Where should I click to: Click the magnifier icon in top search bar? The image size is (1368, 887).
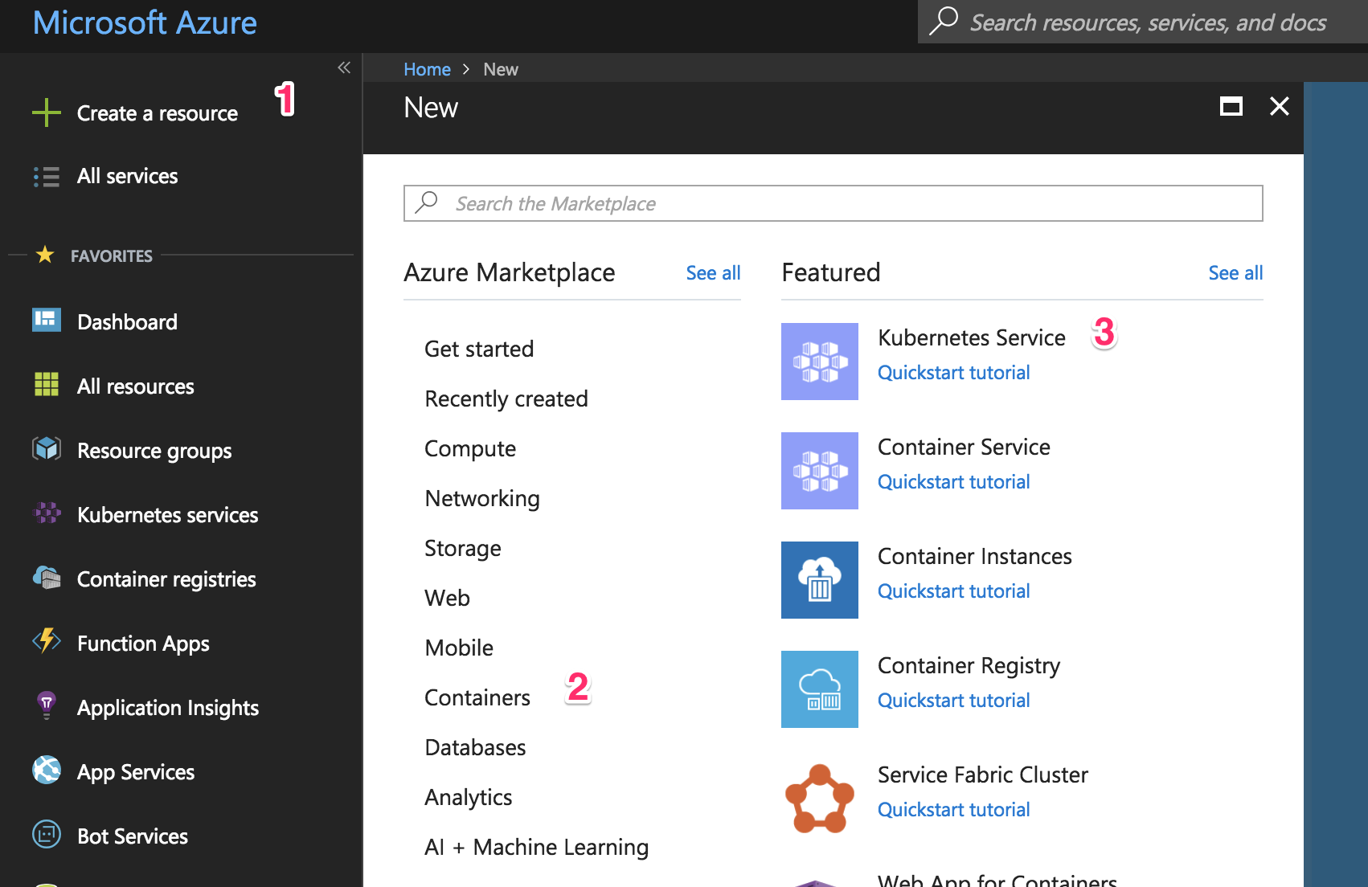click(x=944, y=21)
